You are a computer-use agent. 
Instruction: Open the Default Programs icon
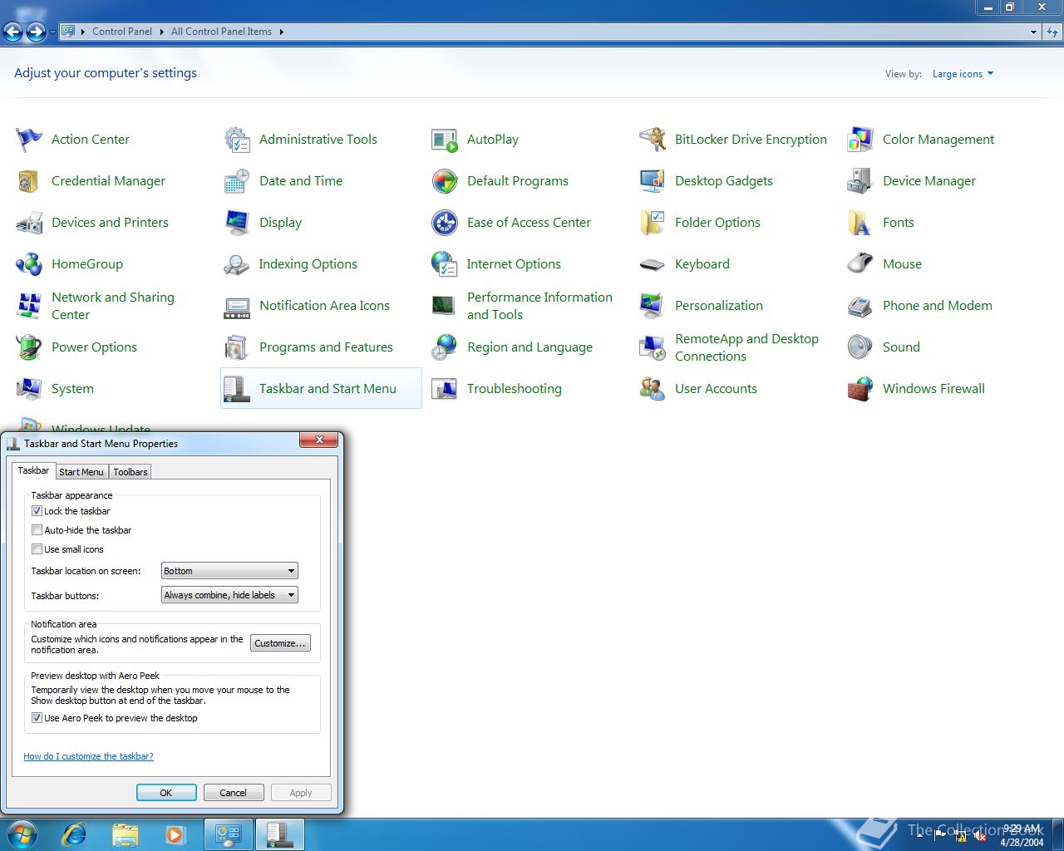tap(445, 181)
